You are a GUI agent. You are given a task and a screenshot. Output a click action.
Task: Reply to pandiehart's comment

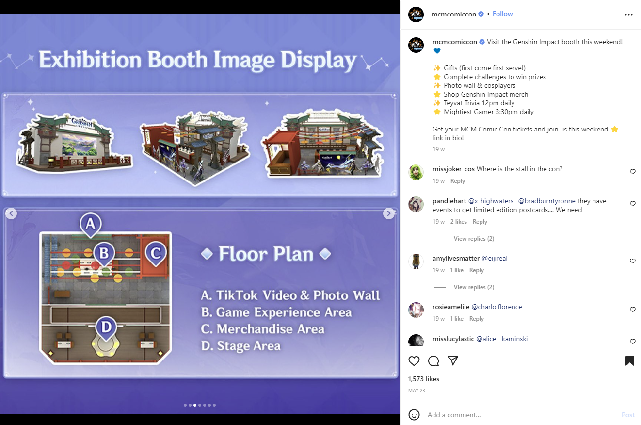pos(480,222)
